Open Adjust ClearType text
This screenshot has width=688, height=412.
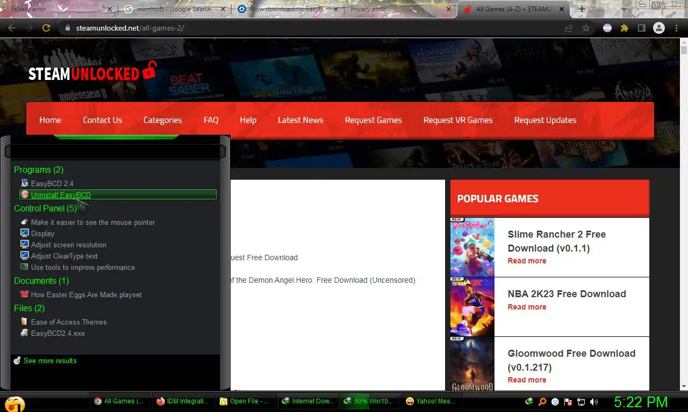pyautogui.click(x=64, y=256)
